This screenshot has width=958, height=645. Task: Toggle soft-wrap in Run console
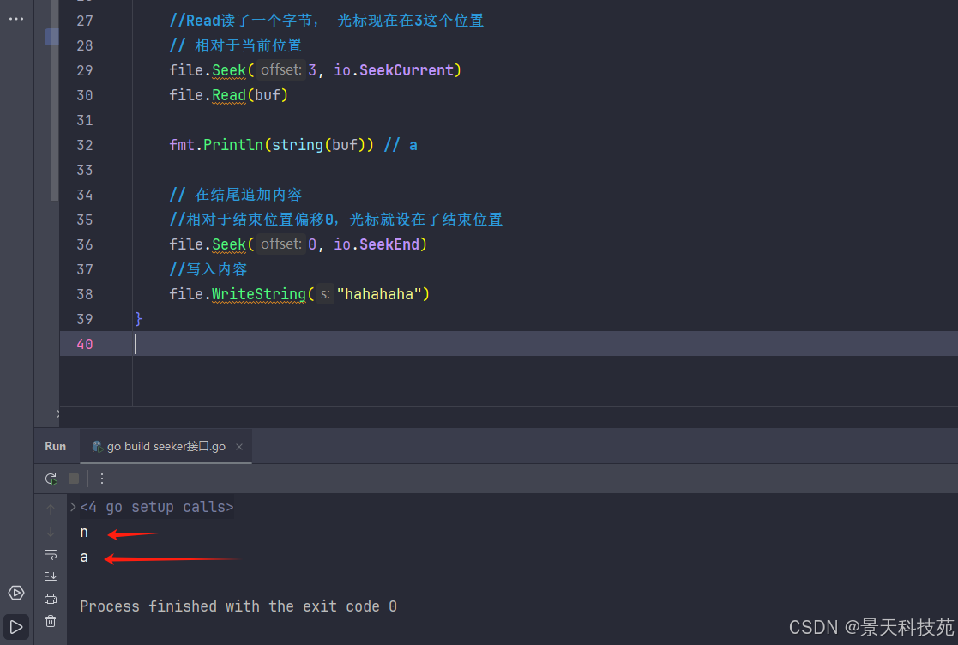click(51, 554)
